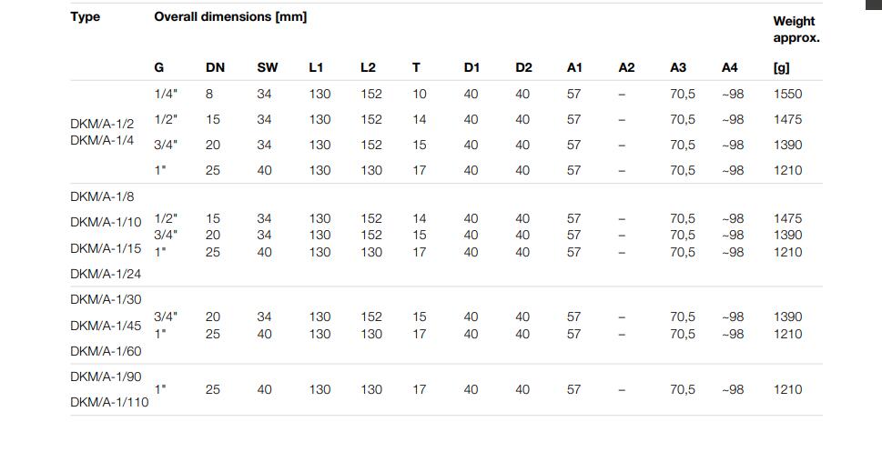Screen dimensions: 882x452
Task: Click the "A2" column header
Action: pos(626,67)
